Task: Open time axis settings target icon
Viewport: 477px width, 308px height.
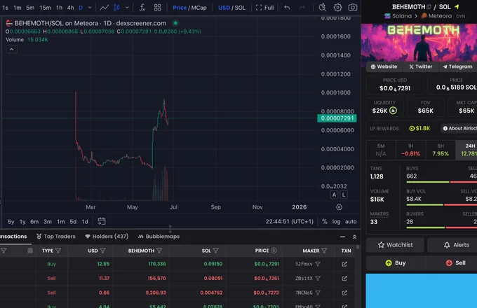Action: tap(340, 207)
